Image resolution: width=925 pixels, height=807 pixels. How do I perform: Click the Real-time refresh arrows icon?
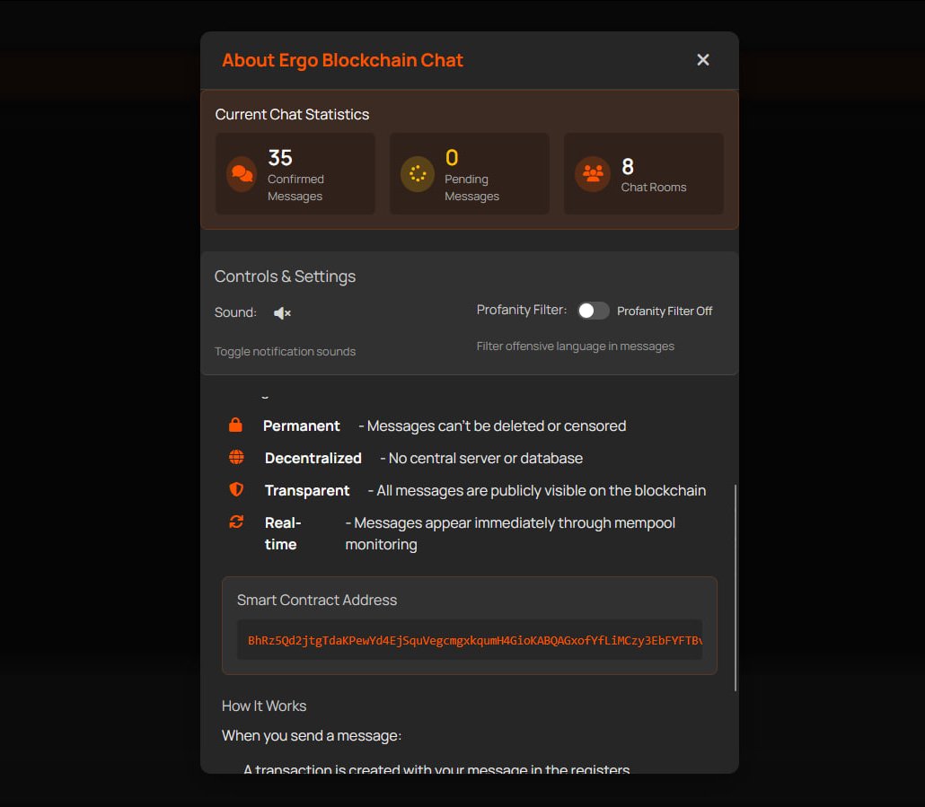236,522
